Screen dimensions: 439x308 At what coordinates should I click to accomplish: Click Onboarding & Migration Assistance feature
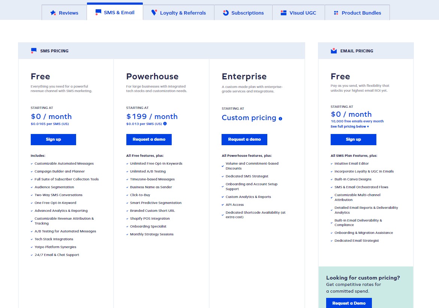(x=364, y=233)
